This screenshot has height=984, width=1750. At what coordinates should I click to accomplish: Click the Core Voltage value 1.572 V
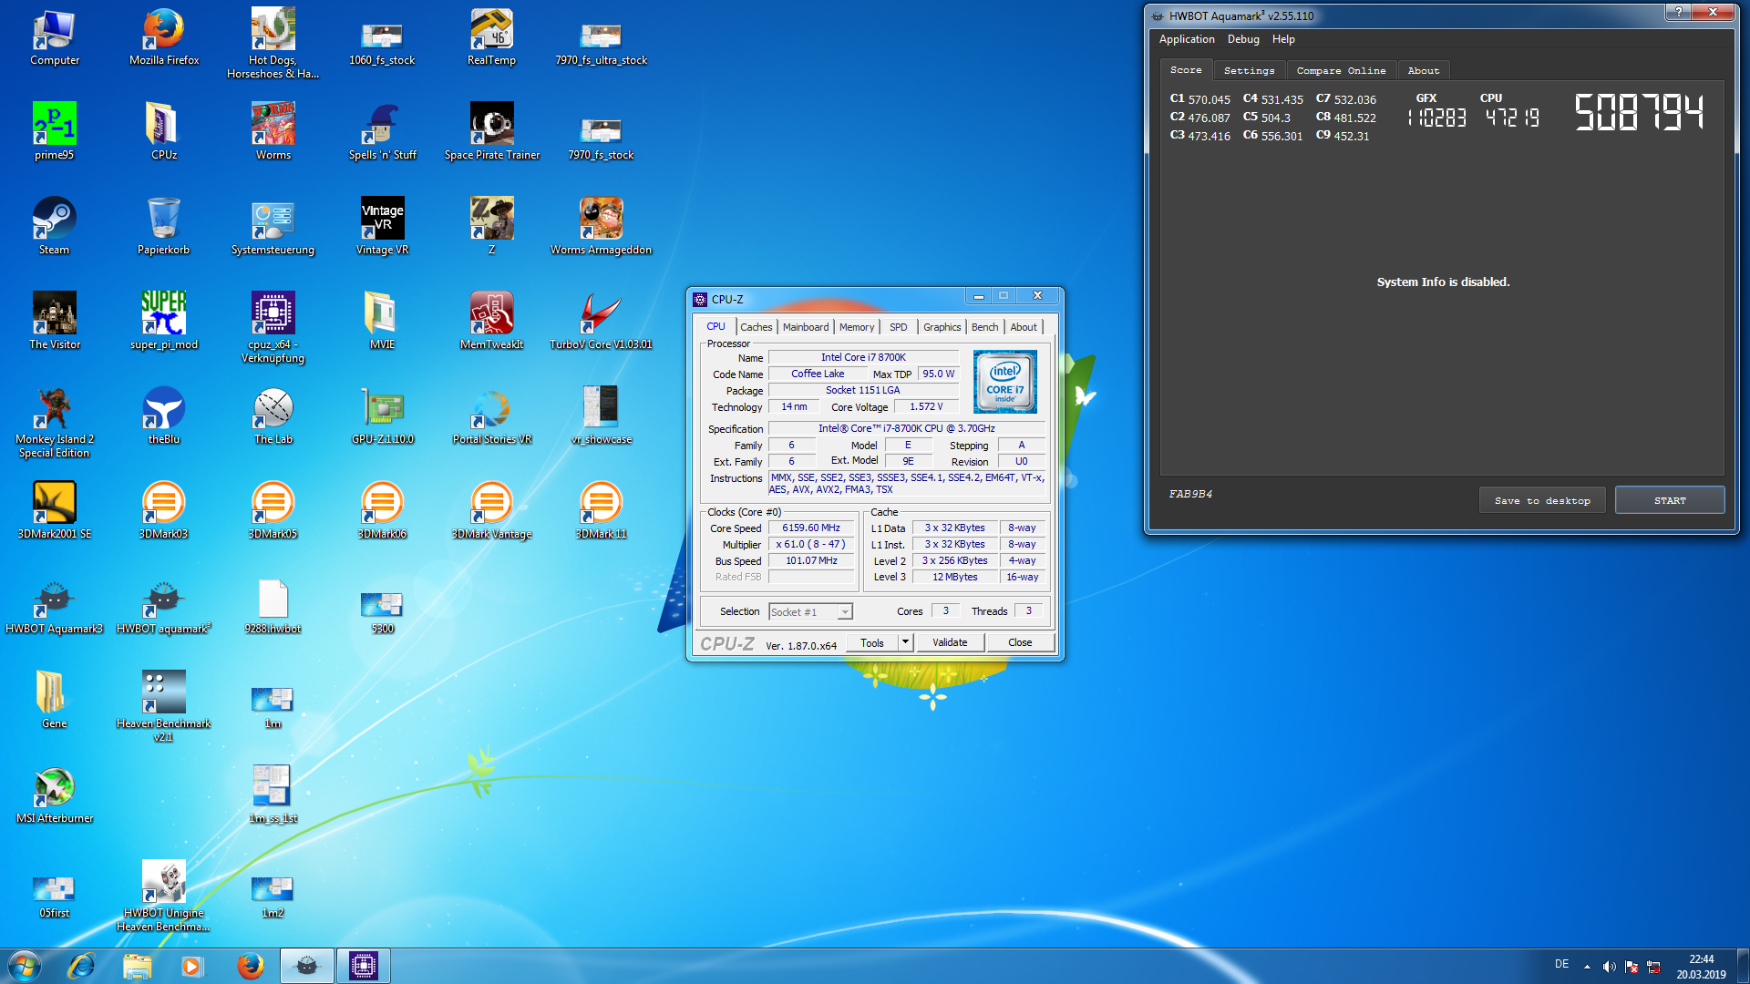(x=926, y=406)
